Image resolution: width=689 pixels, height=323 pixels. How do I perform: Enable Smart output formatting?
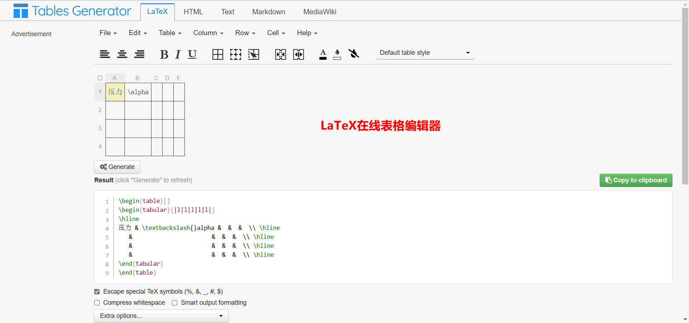175,303
